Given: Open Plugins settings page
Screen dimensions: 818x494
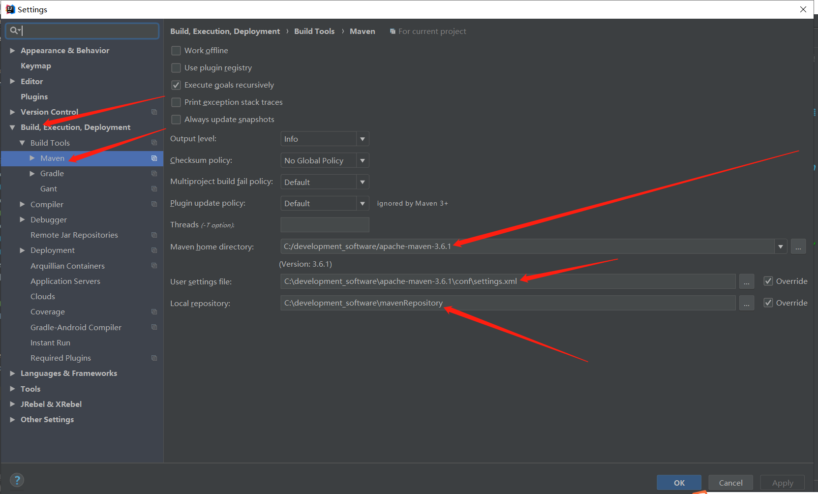Looking at the screenshot, I should pos(34,97).
